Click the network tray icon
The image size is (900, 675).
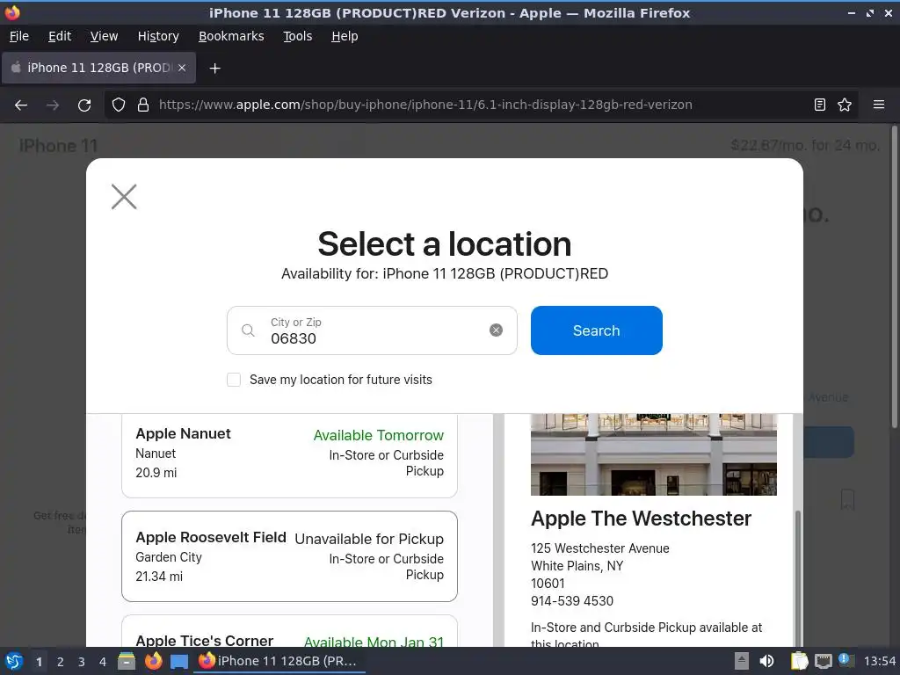[x=823, y=661]
